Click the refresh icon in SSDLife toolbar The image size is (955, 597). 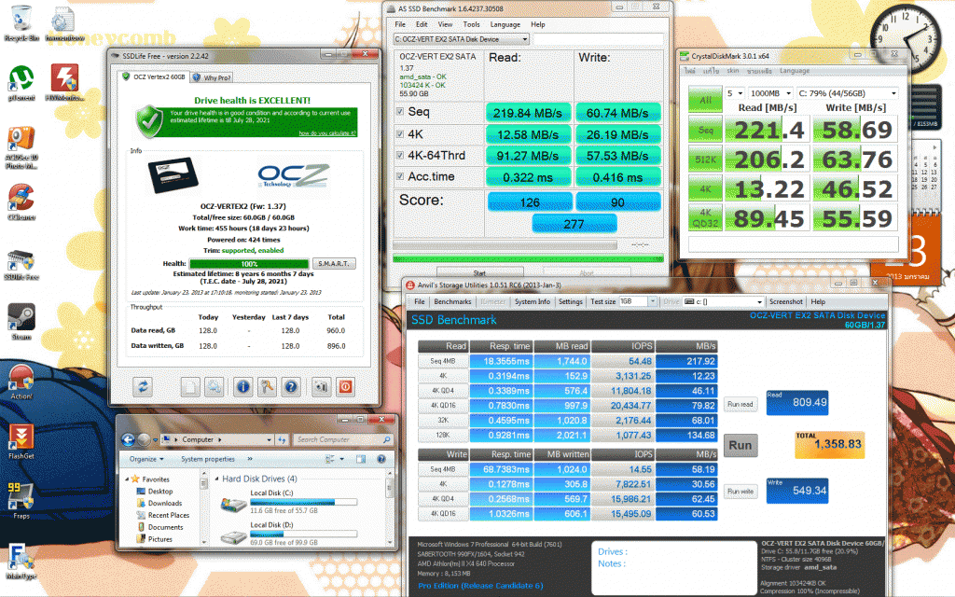143,386
